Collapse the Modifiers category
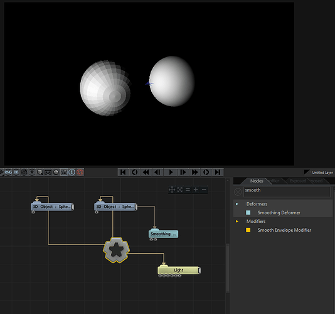This screenshot has width=335, height=314. point(237,222)
